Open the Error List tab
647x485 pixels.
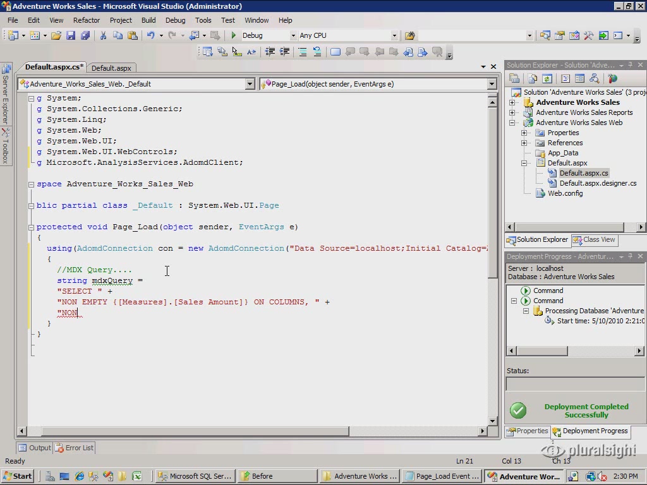coord(75,448)
